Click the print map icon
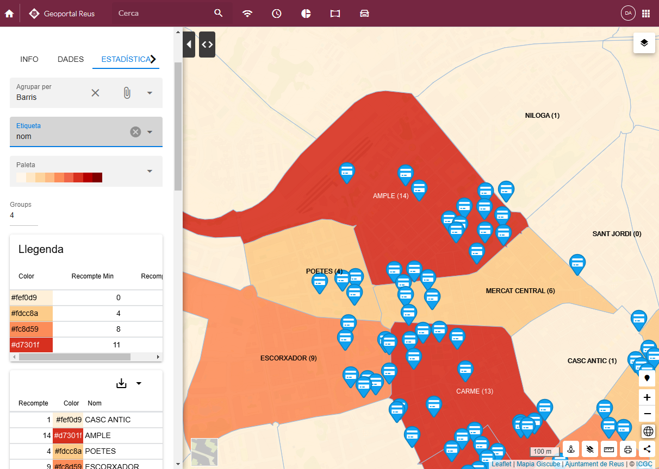 point(628,449)
